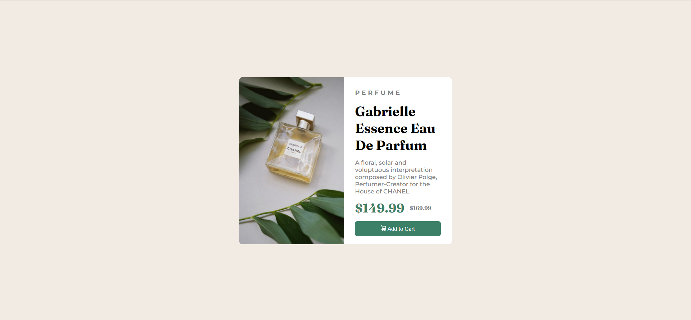Click the Essence Eau title line

[395, 128]
